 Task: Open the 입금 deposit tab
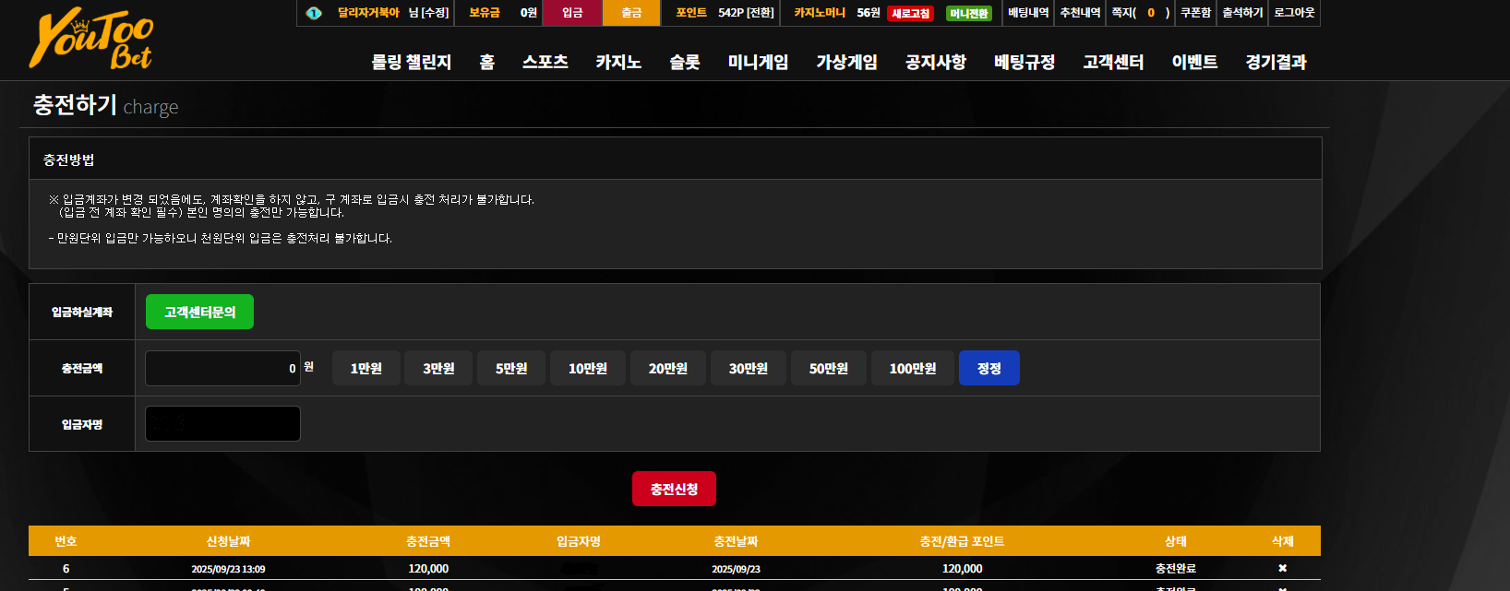point(572,13)
